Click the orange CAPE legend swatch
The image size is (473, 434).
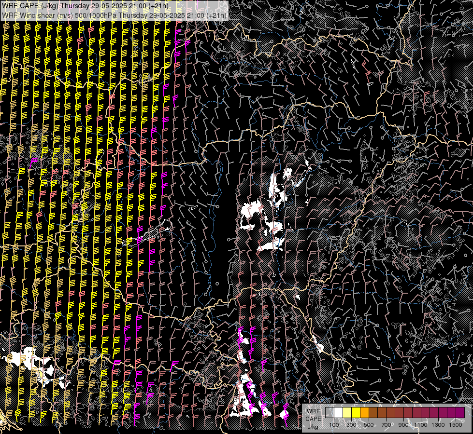(364, 412)
